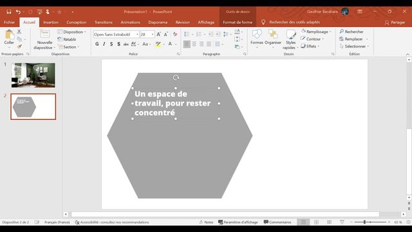The width and height of the screenshot is (412, 232).
Task: Pick the format painter brush
Action: pos(19,46)
